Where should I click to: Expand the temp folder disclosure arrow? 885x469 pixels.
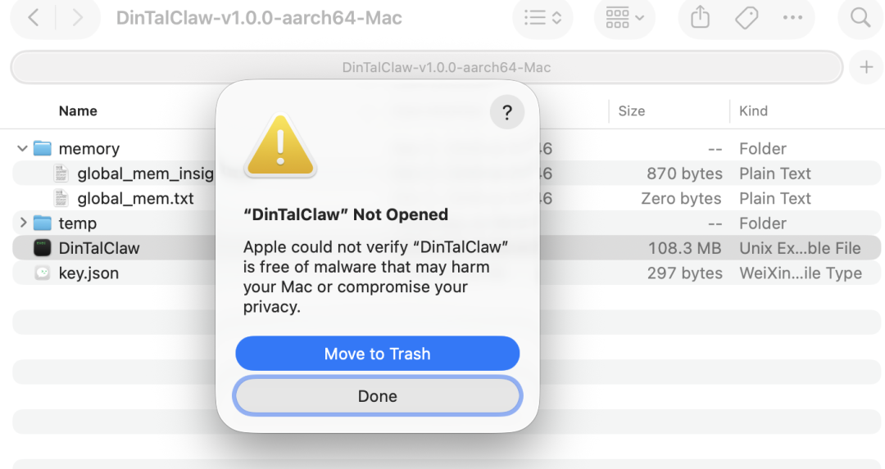(22, 223)
